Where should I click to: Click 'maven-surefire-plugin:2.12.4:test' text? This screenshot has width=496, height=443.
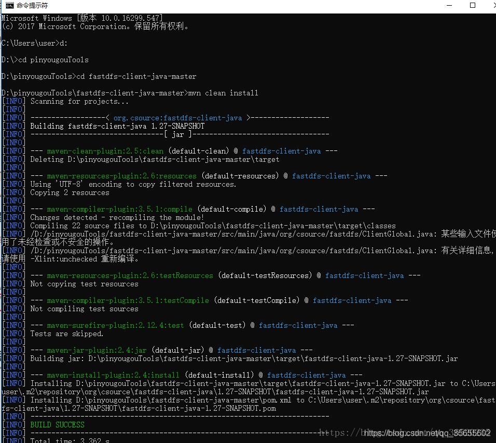(x=116, y=325)
